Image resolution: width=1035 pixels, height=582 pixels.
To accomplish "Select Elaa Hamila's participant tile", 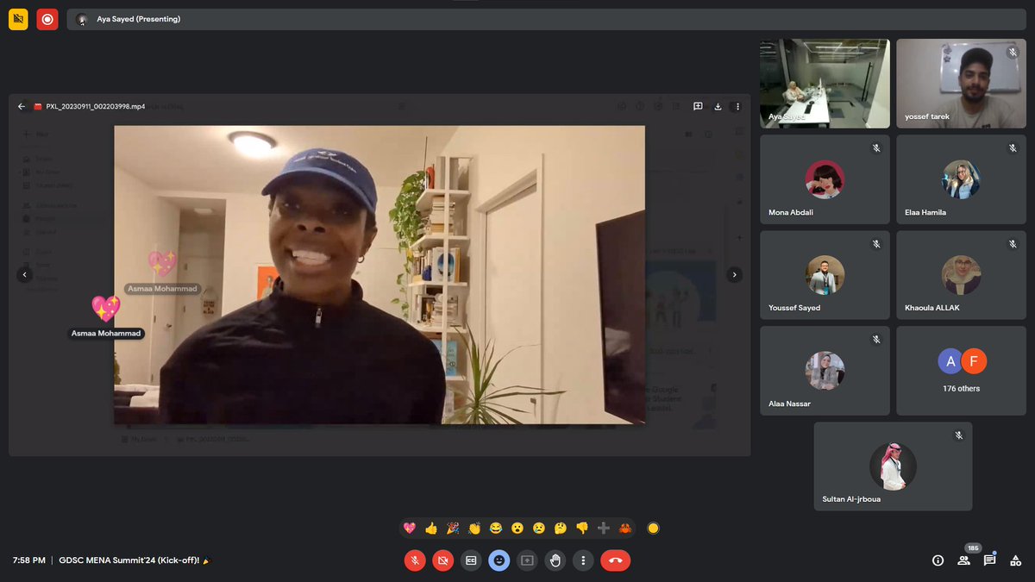I will (x=961, y=179).
